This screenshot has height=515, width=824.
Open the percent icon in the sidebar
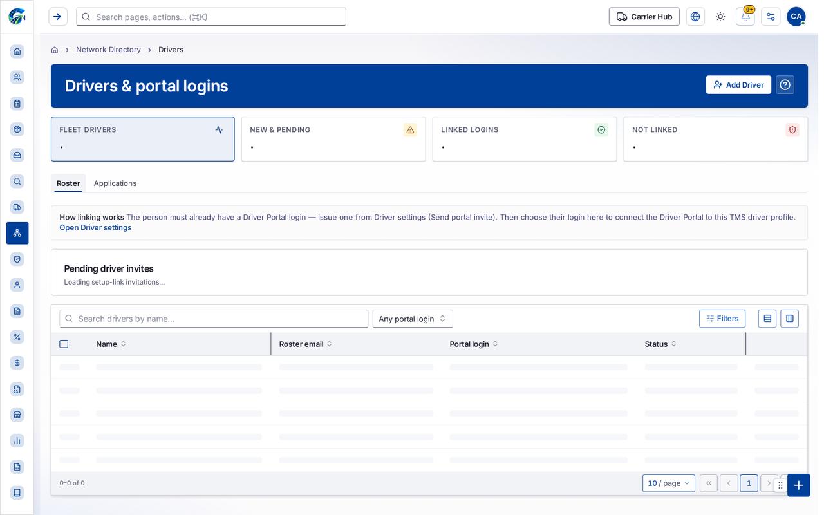[x=17, y=337]
